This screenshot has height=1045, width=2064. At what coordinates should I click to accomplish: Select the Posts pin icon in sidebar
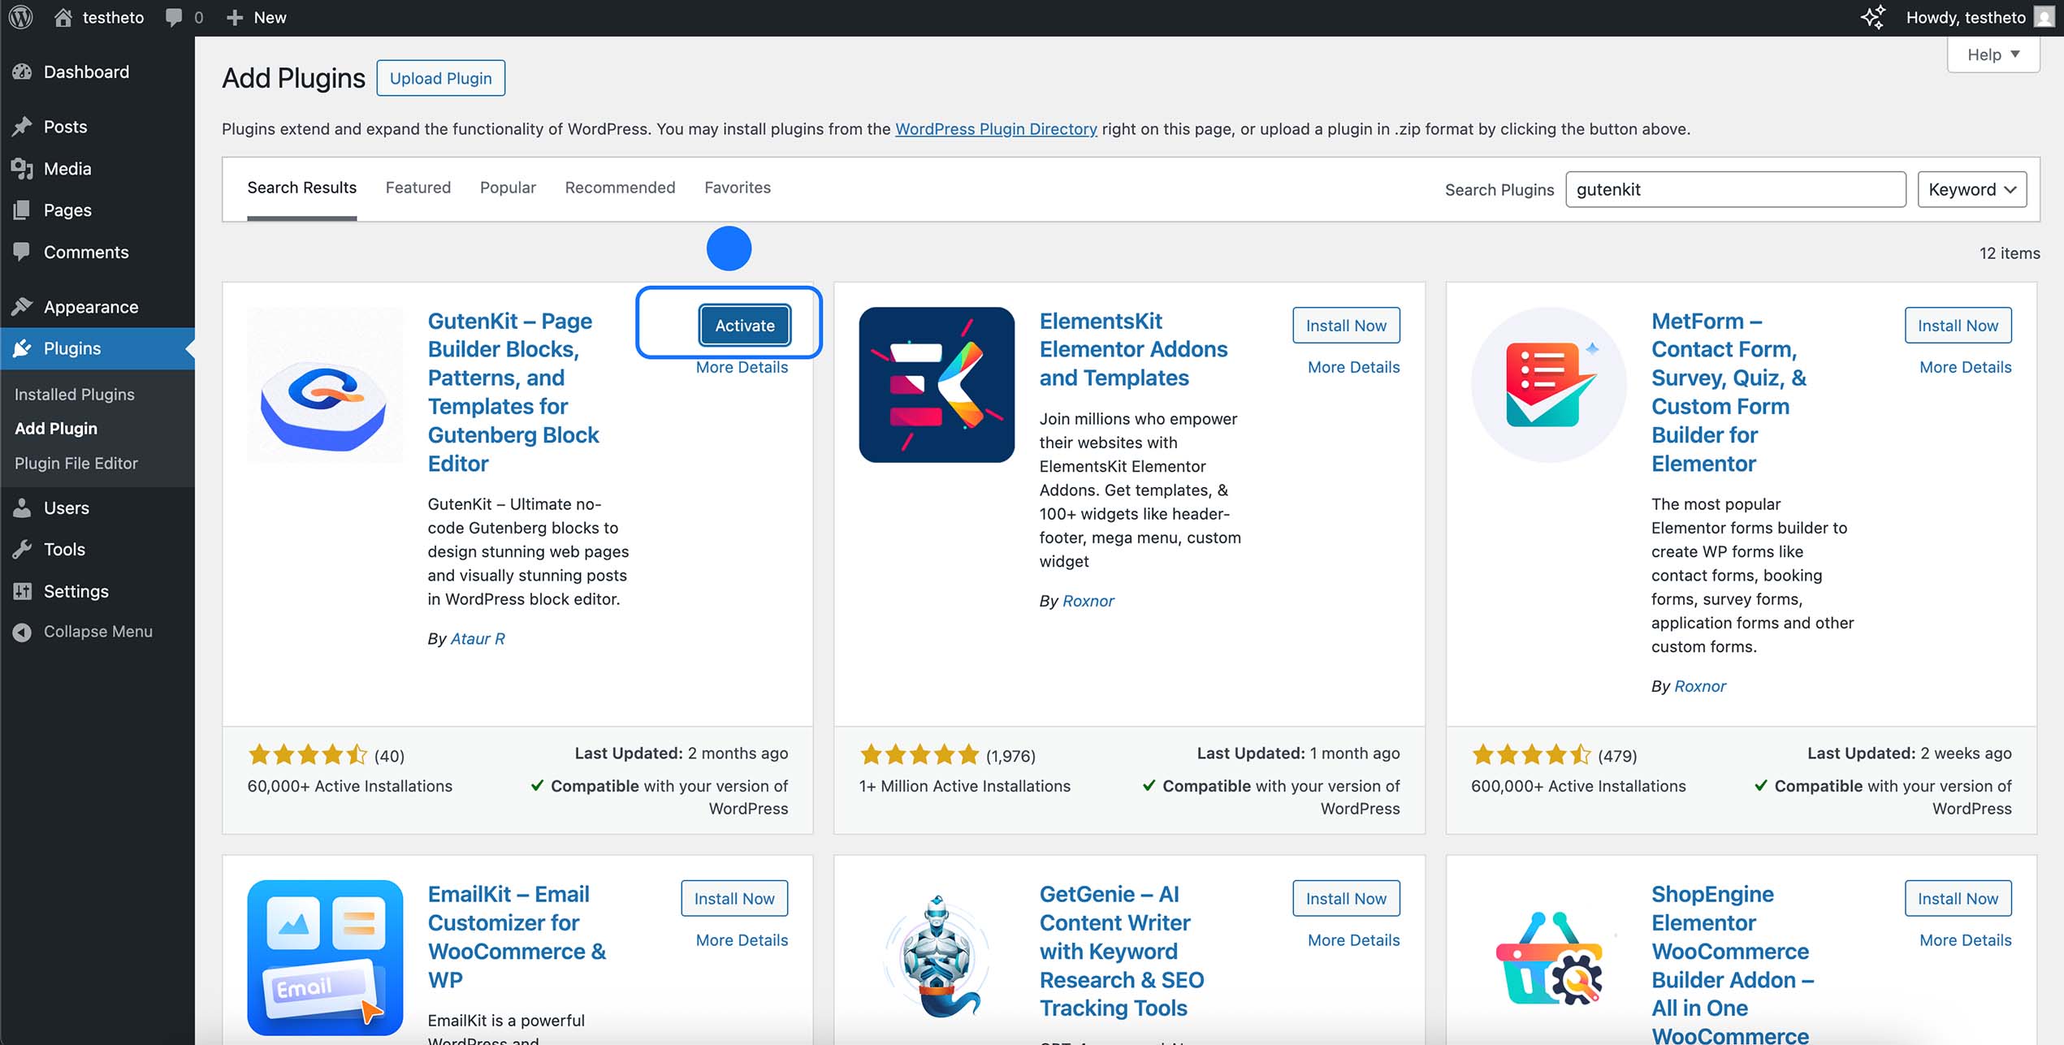click(x=23, y=127)
